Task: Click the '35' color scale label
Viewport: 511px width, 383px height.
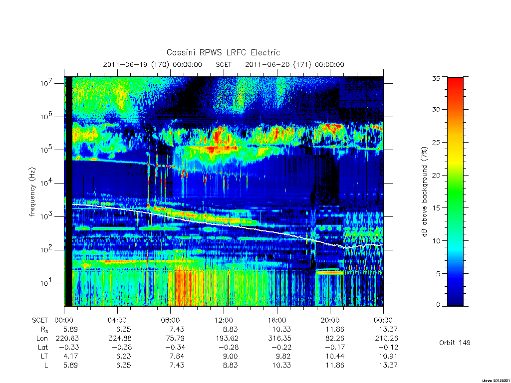Action: pyautogui.click(x=436, y=78)
